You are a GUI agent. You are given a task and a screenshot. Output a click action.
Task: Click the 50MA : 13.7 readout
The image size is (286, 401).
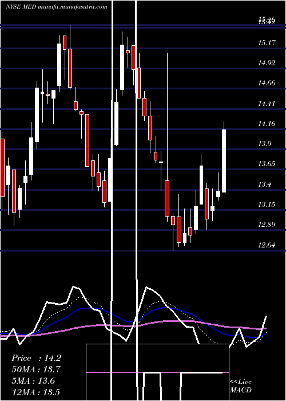pos(36,369)
